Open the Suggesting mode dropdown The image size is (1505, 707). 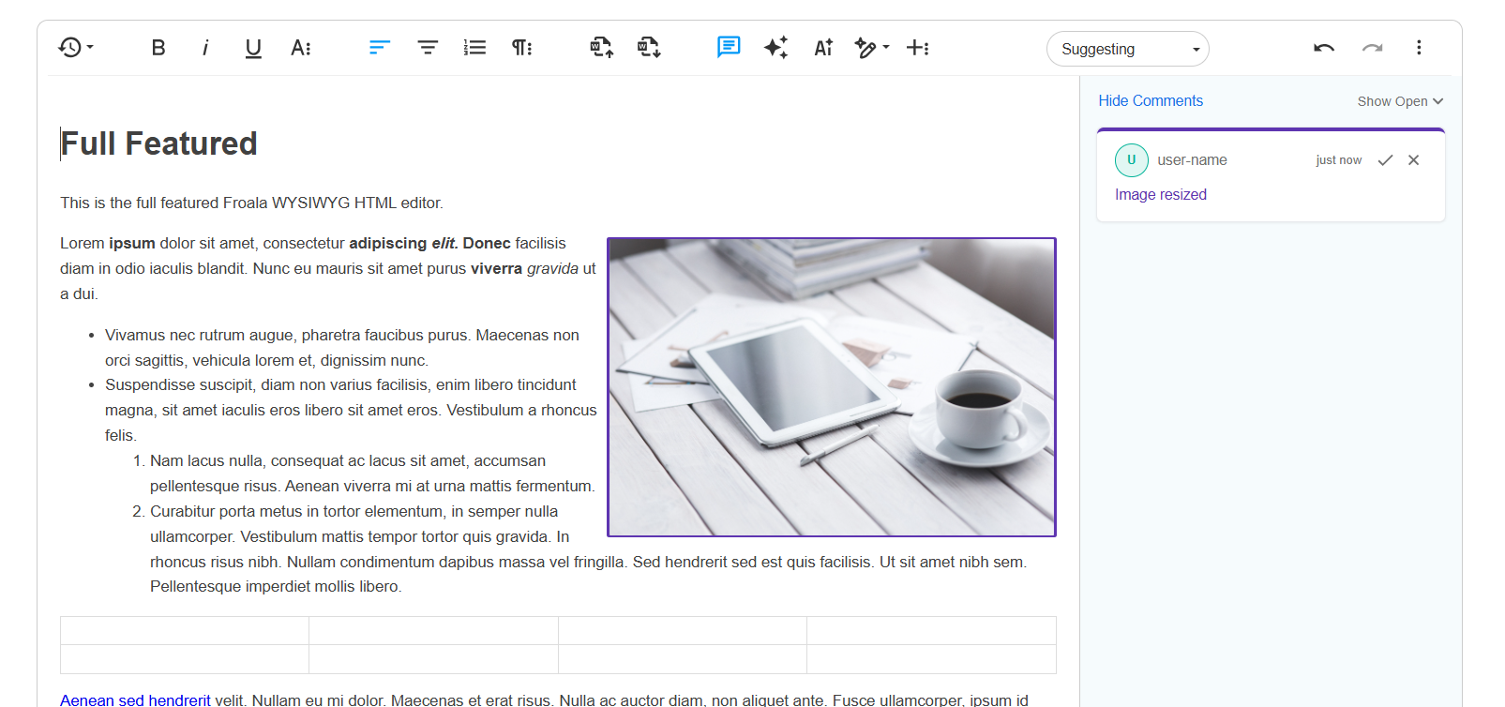click(x=1128, y=49)
